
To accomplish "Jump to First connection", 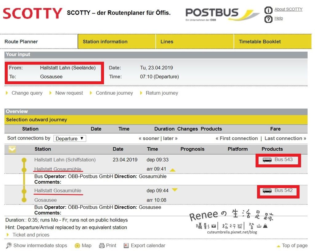I will pyautogui.click(x=237, y=139).
